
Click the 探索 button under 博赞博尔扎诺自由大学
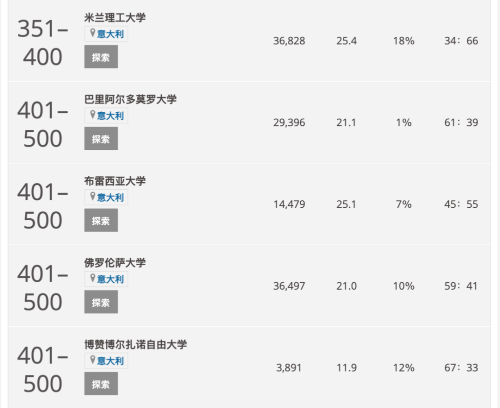101,384
